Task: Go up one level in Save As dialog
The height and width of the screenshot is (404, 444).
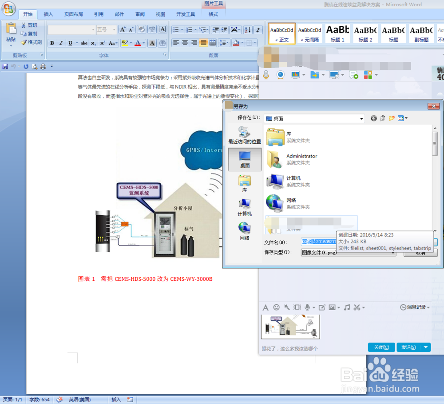Action: pos(383,118)
